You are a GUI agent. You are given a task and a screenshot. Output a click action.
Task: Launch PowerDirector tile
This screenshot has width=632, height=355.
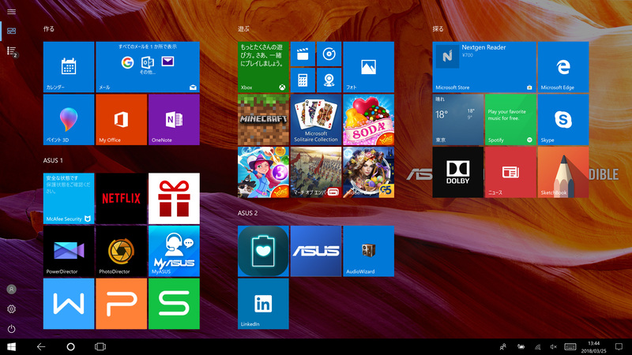[x=69, y=251]
